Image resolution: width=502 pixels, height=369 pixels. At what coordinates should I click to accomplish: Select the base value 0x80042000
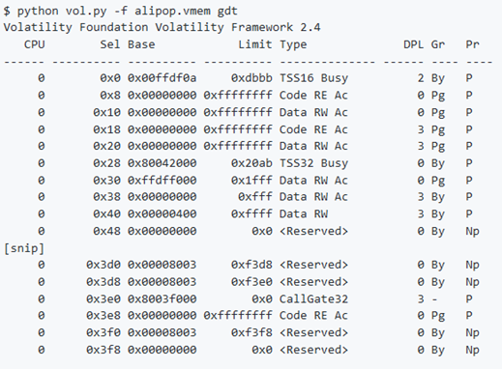coord(162,163)
